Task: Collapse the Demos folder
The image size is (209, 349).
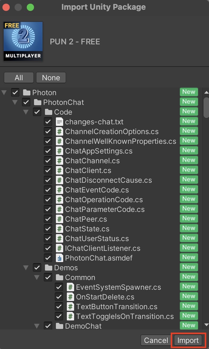Action: click(x=26, y=268)
